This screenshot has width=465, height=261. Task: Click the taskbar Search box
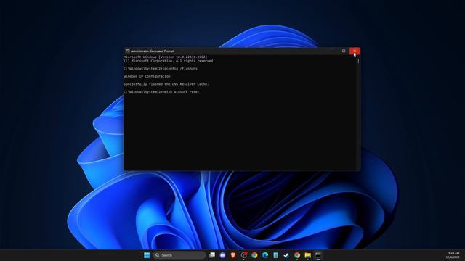(179, 255)
